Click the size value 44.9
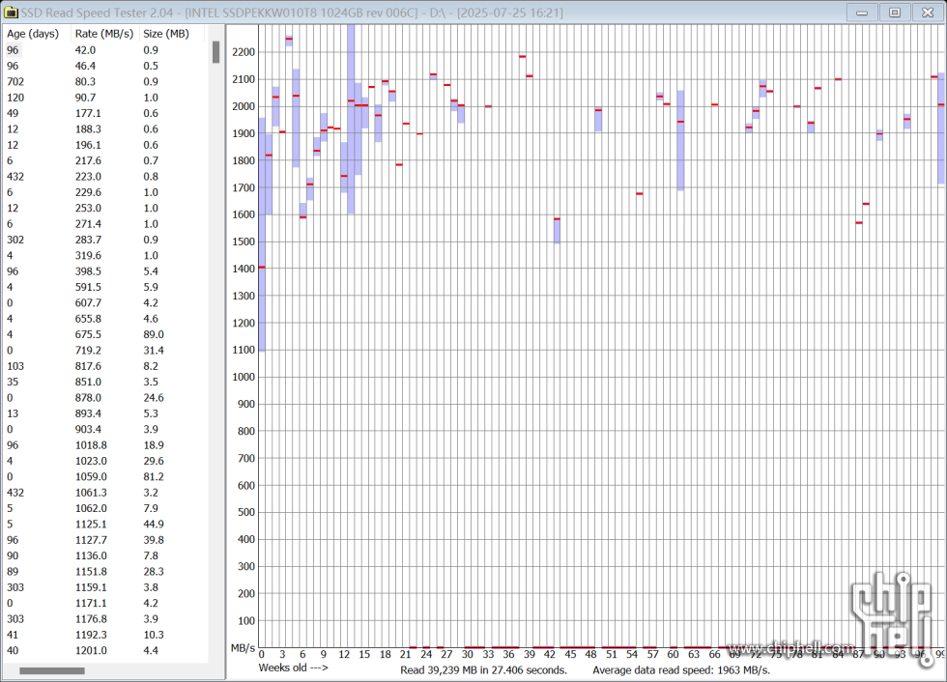 tap(154, 524)
